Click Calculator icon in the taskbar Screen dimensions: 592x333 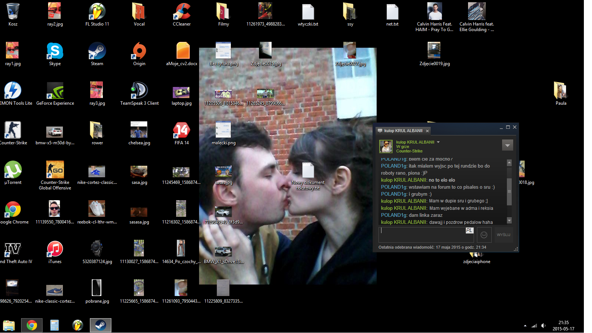click(x=55, y=325)
